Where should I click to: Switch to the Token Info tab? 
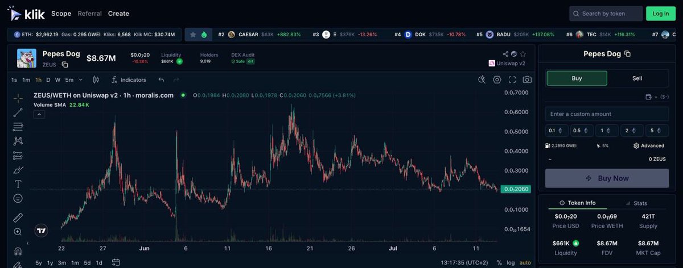pyautogui.click(x=577, y=203)
